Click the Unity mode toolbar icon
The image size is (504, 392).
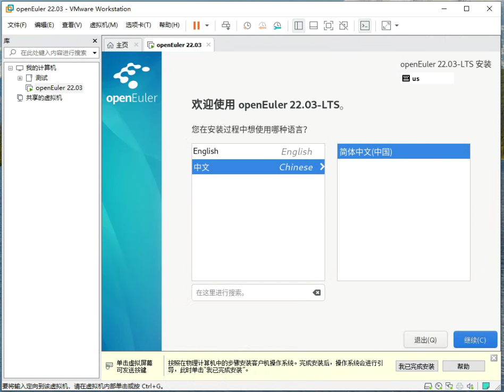pos(343,26)
